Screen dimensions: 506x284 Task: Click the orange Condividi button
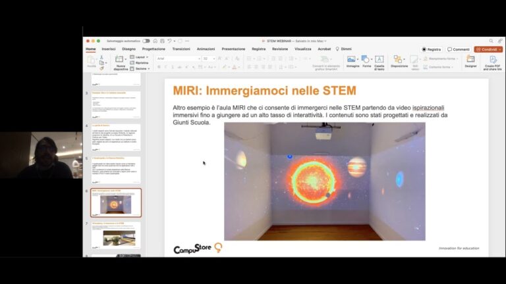[488, 49]
